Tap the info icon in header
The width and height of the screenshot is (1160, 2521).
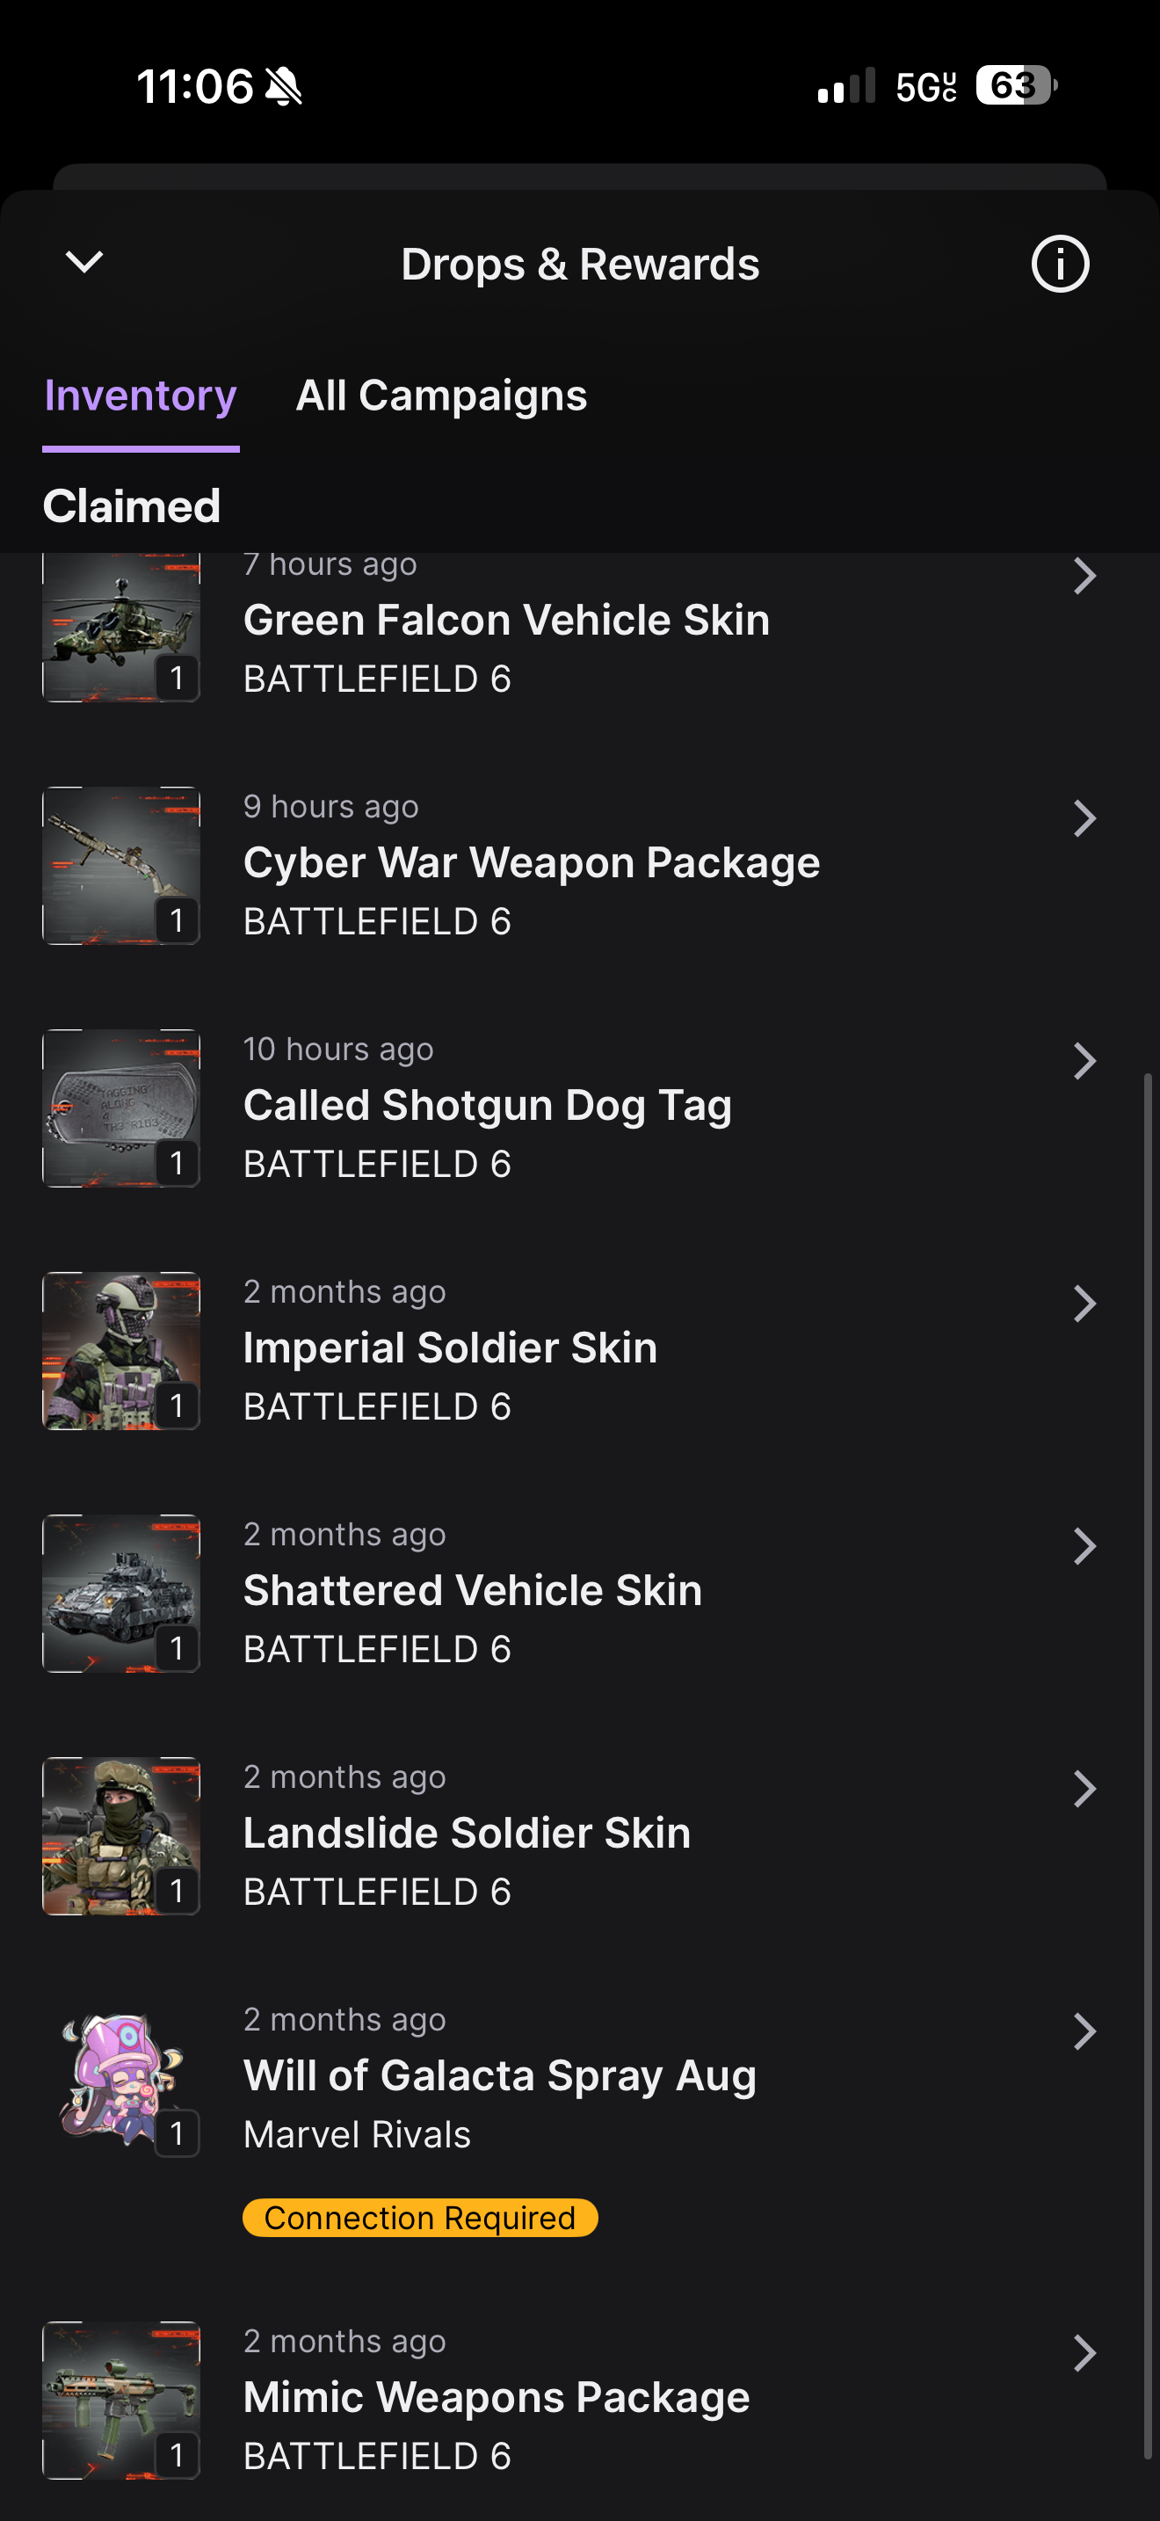[1059, 263]
